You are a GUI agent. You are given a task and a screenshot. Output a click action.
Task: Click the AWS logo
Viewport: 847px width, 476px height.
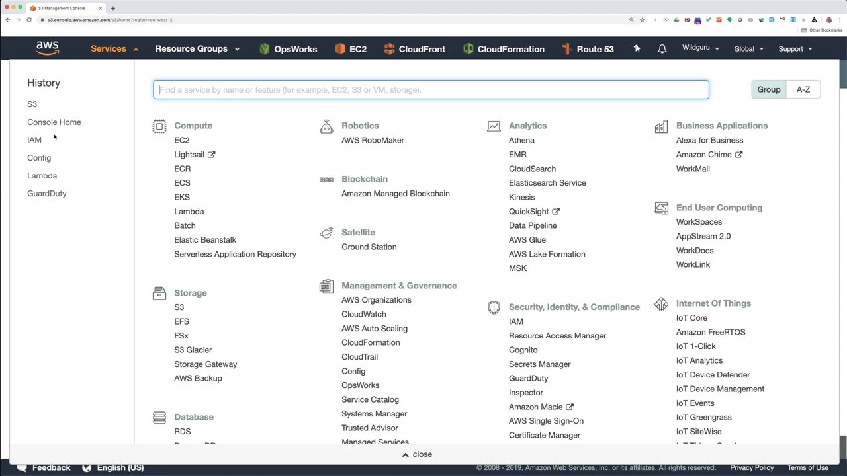(x=48, y=48)
